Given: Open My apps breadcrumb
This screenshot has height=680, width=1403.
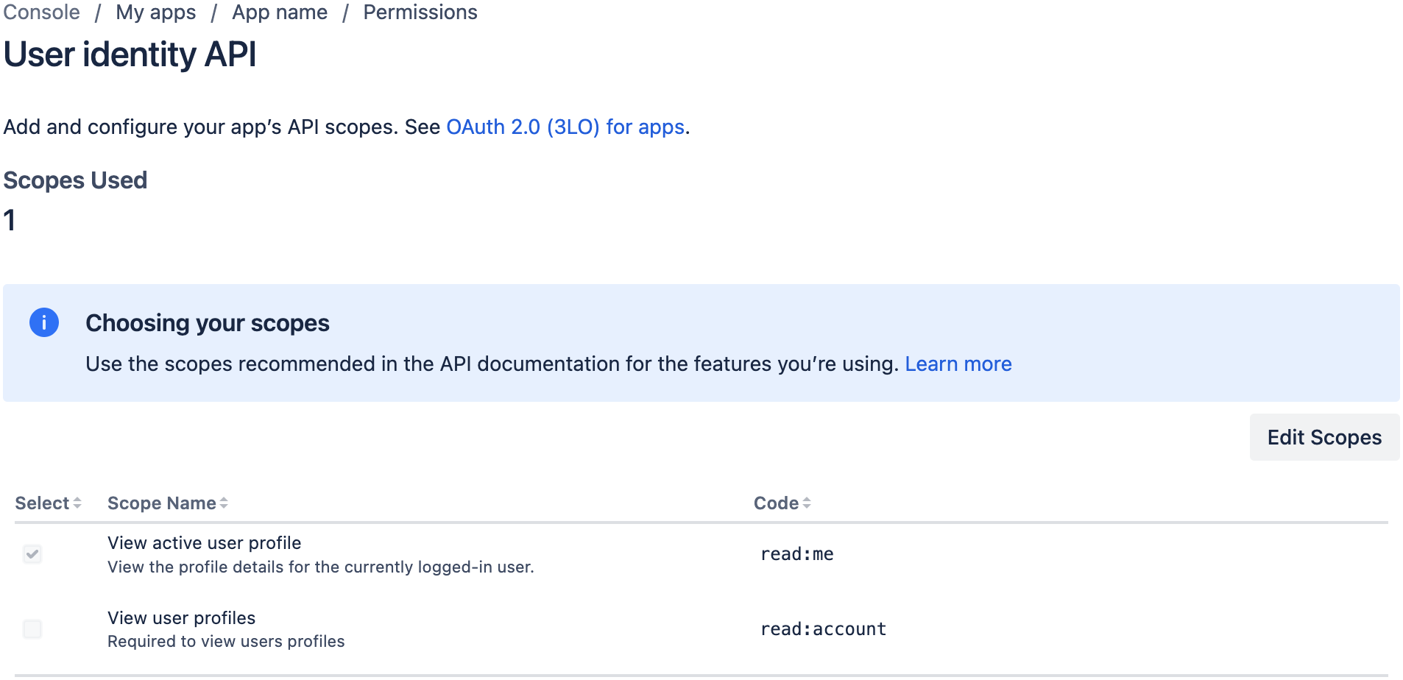Looking at the screenshot, I should (x=156, y=13).
